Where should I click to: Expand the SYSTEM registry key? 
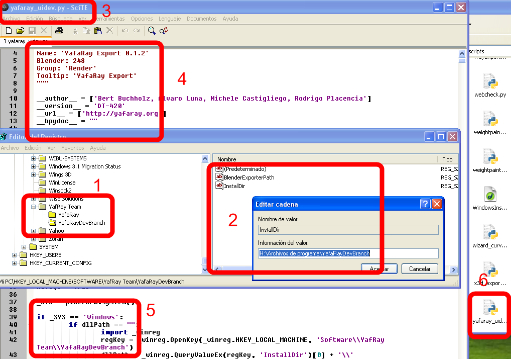click(24, 247)
